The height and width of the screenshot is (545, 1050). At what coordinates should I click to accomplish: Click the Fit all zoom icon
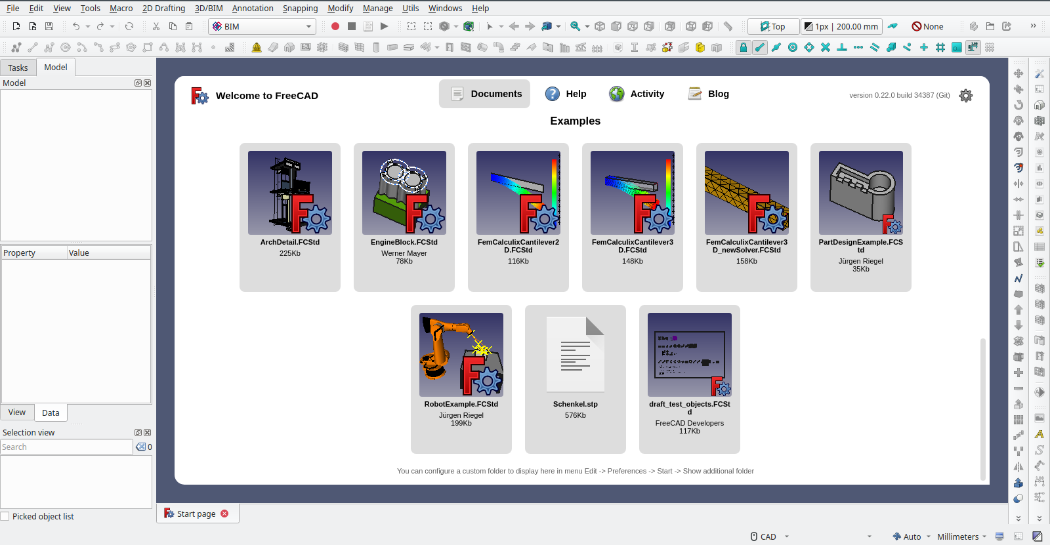(575, 26)
